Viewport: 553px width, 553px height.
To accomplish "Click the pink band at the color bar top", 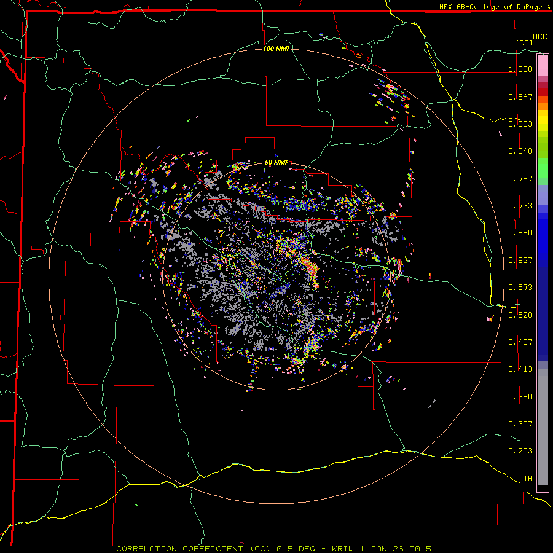I will (543, 66).
